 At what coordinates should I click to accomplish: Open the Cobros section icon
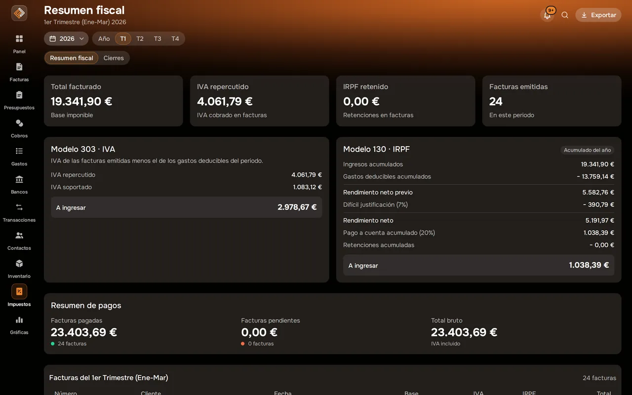(19, 123)
